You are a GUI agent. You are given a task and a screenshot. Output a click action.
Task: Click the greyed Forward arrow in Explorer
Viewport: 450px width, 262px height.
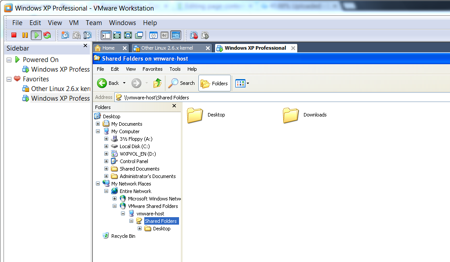coord(136,83)
